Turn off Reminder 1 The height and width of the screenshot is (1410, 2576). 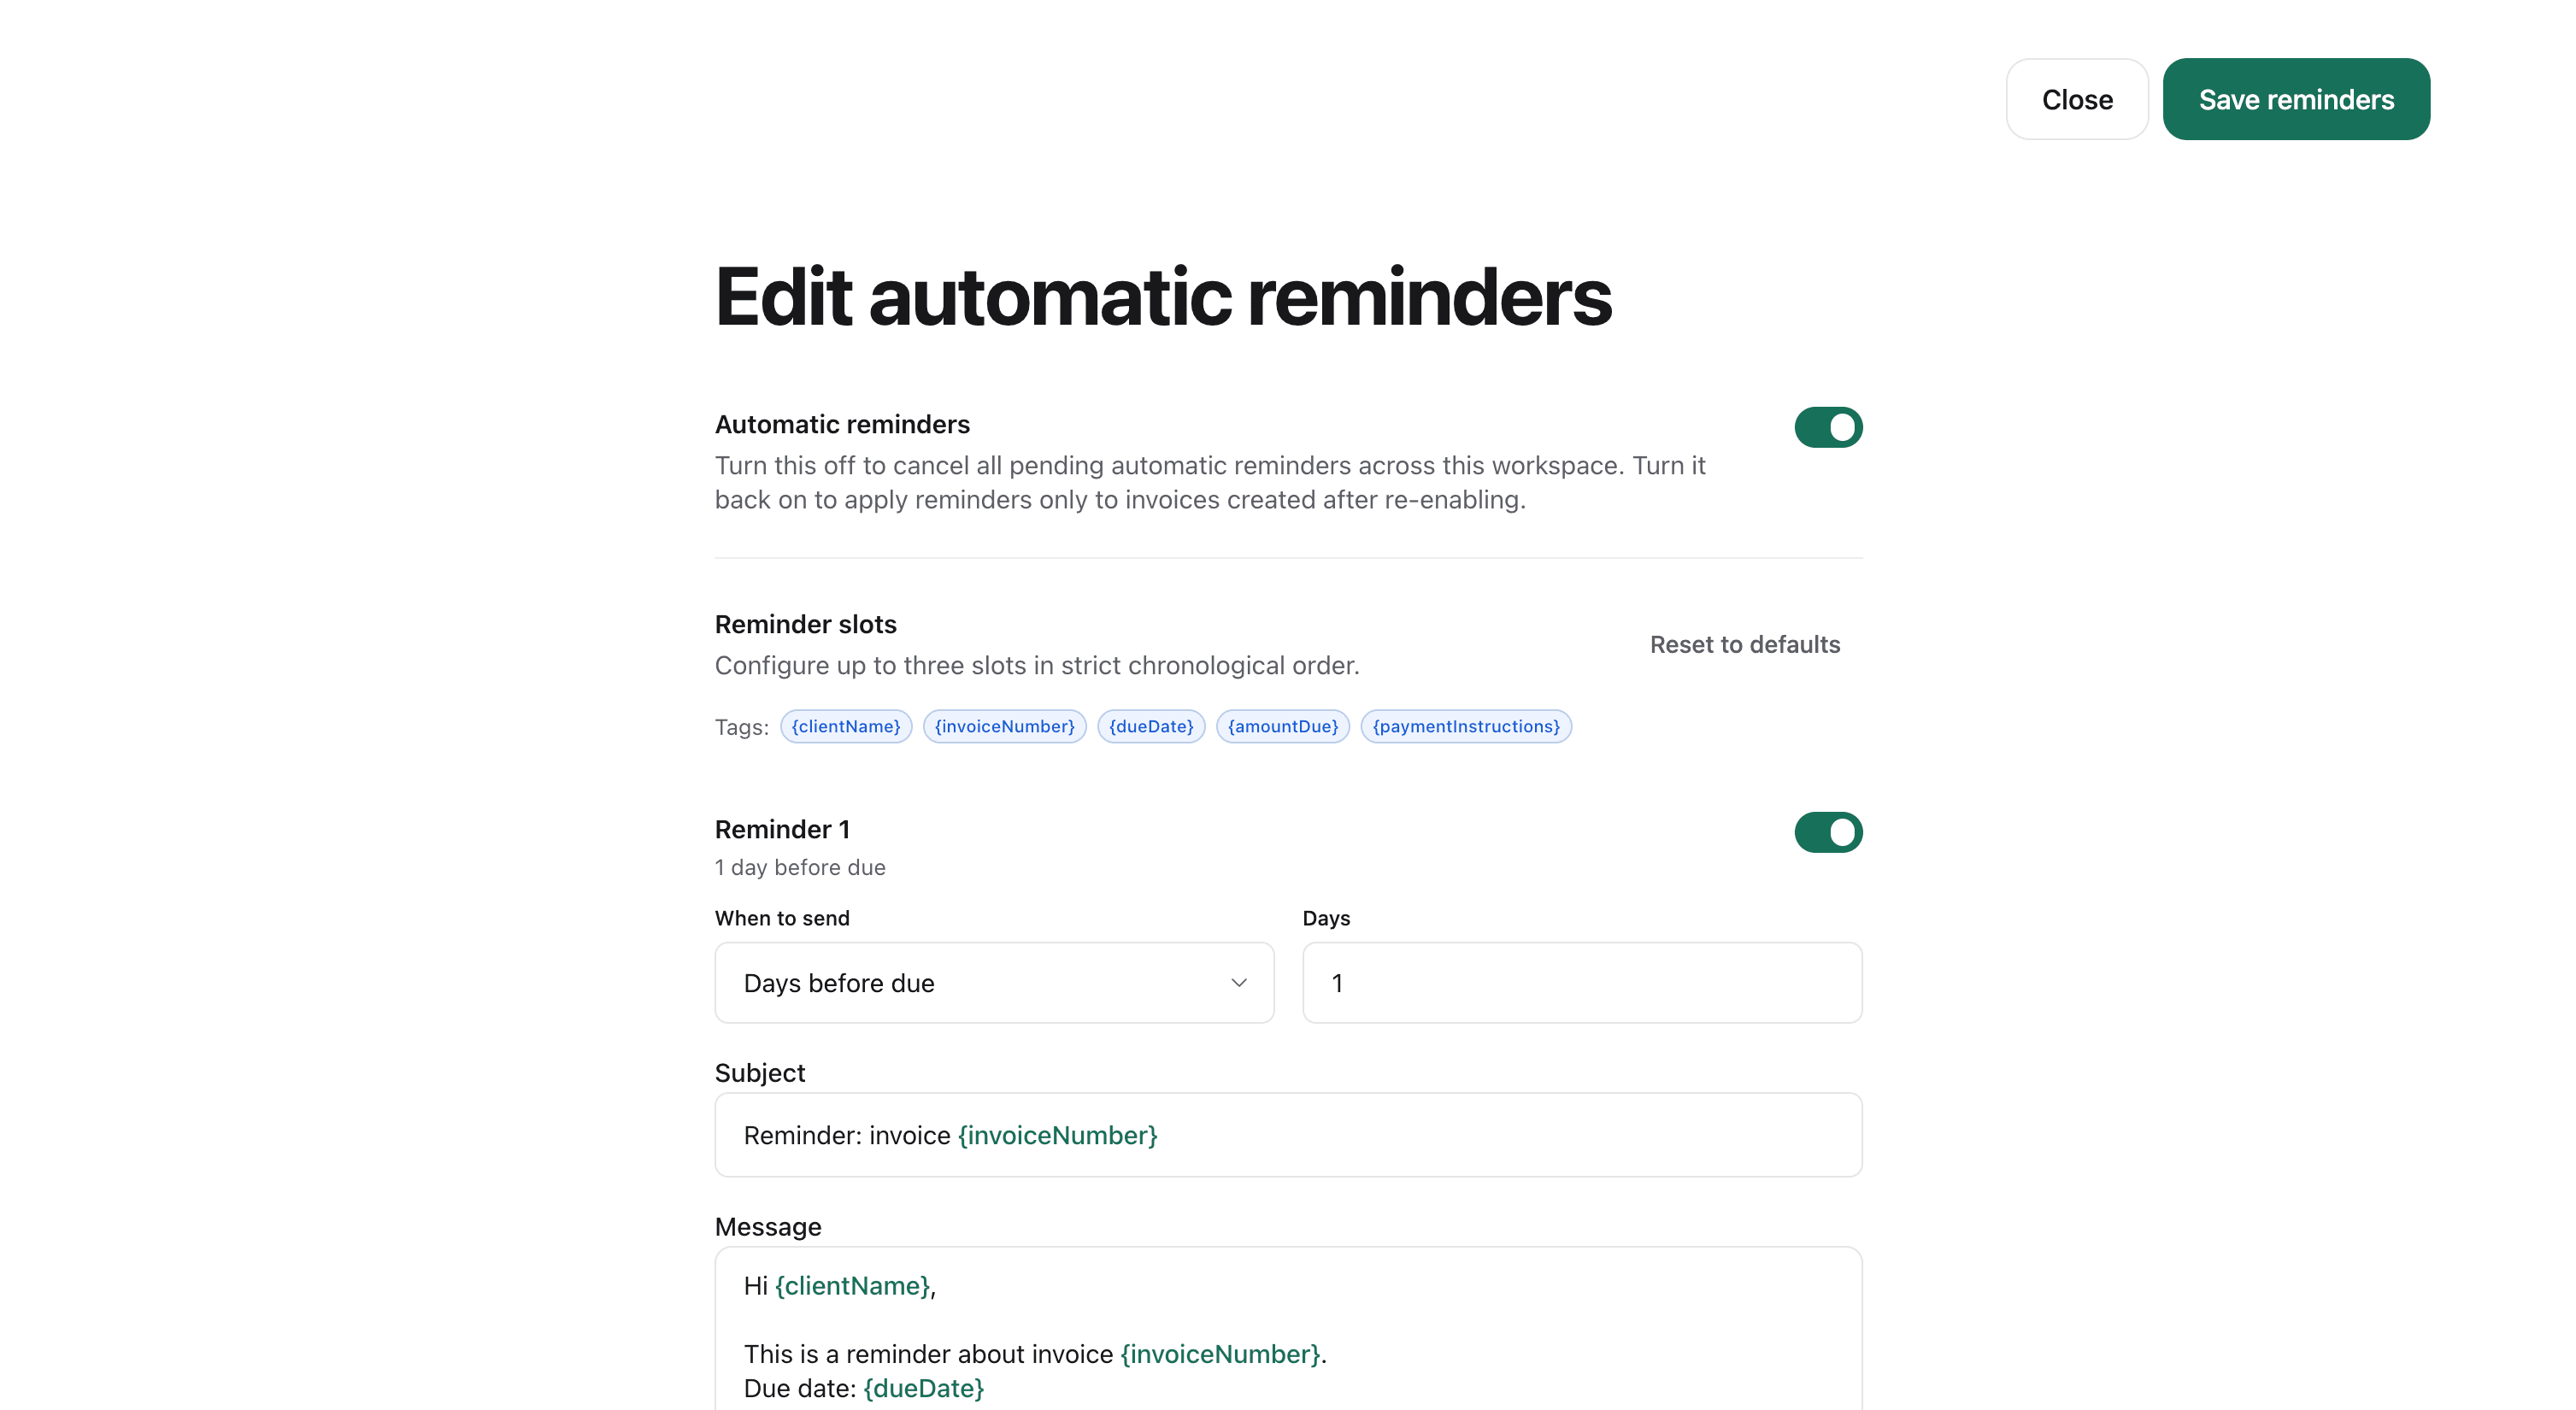point(1827,832)
